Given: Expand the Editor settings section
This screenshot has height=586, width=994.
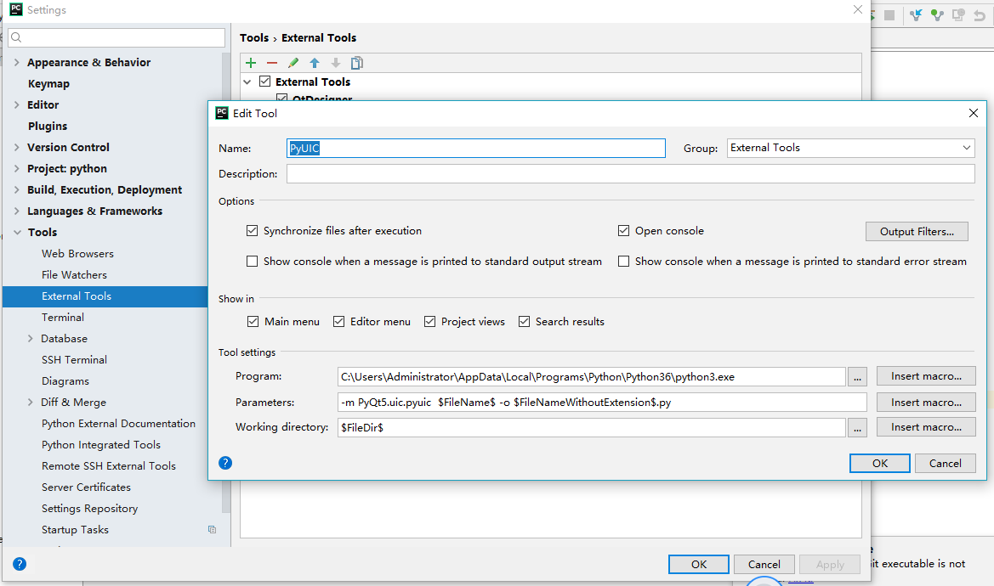Looking at the screenshot, I should (16, 104).
